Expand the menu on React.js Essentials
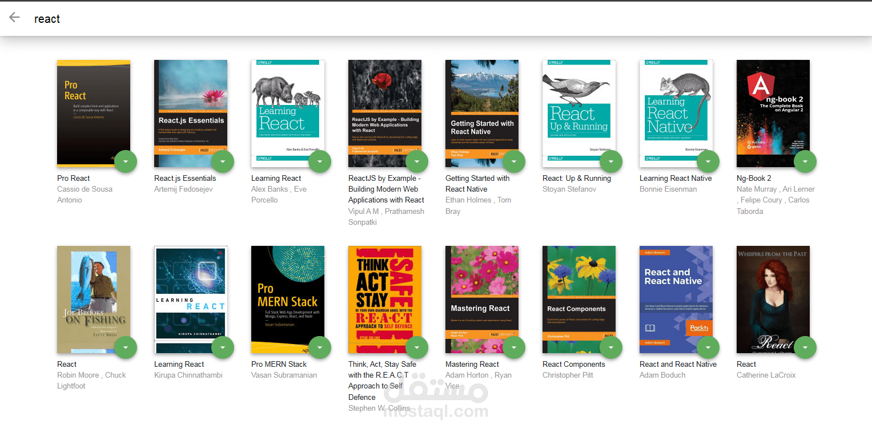The image size is (872, 429). (x=223, y=161)
